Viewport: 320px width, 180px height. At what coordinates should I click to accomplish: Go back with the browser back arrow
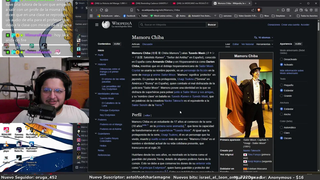click(91, 10)
